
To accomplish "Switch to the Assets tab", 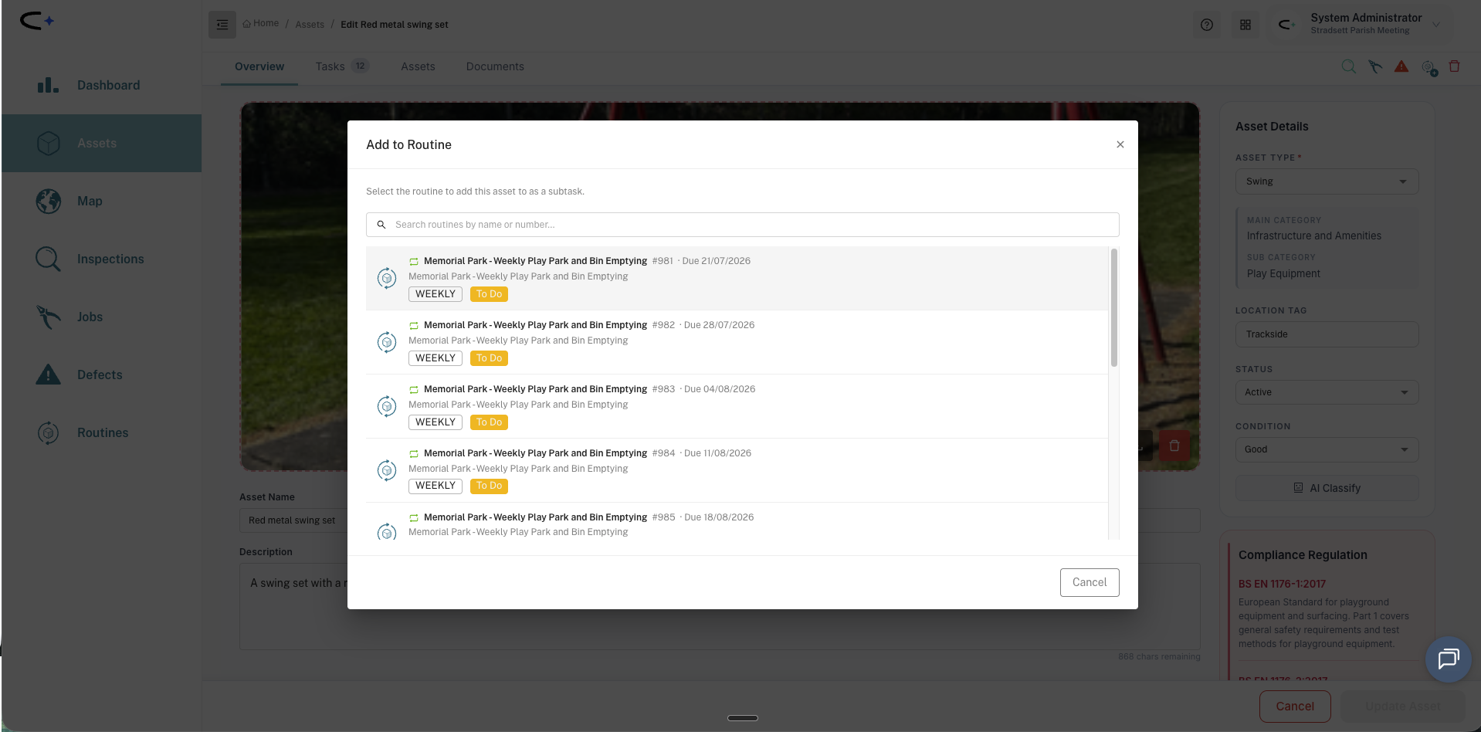I will (418, 66).
